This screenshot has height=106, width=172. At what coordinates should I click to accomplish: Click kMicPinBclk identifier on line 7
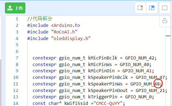click(x=103, y=58)
